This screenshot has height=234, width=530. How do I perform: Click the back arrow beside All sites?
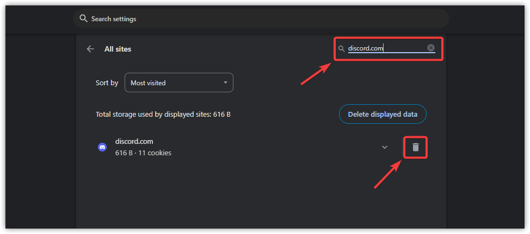coord(90,49)
